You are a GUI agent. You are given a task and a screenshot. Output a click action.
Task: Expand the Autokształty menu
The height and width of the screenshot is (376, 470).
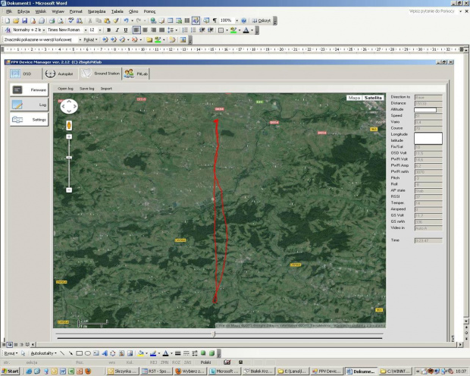(41, 353)
